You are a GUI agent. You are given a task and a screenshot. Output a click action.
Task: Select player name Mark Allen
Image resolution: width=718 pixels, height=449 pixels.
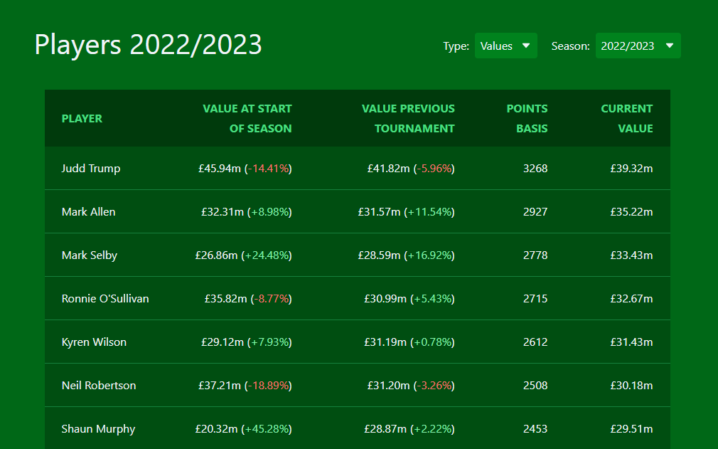(x=88, y=211)
